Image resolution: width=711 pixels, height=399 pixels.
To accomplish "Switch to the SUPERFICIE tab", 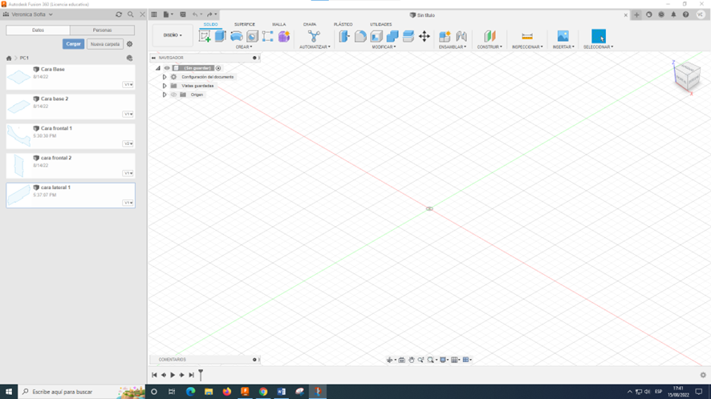I will coord(245,25).
